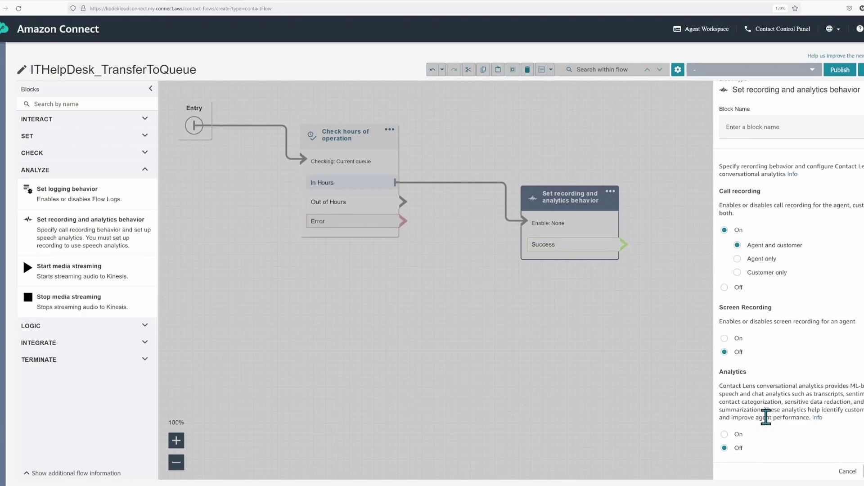This screenshot has width=864, height=486.
Task: Enable Screen Recording On option
Action: pos(724,338)
